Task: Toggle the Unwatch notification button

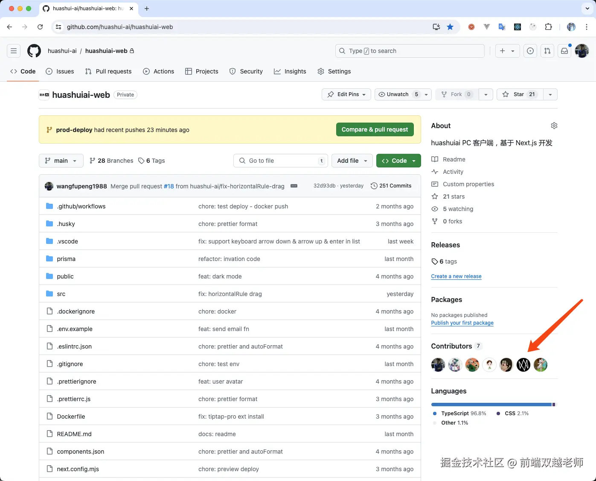Action: click(x=398, y=94)
